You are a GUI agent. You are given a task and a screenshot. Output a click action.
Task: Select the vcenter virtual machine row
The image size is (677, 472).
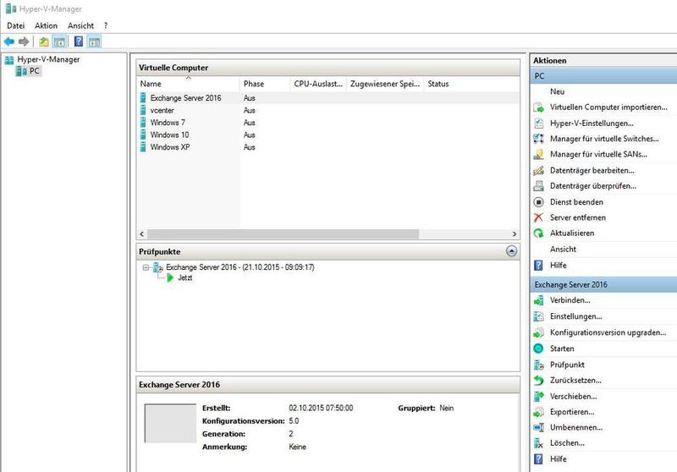328,111
